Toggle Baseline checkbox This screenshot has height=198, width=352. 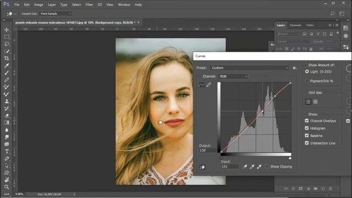[x=307, y=136]
